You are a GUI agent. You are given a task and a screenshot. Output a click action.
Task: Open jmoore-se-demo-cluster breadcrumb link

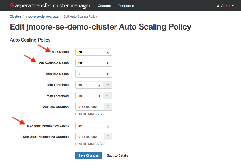coord(43,16)
